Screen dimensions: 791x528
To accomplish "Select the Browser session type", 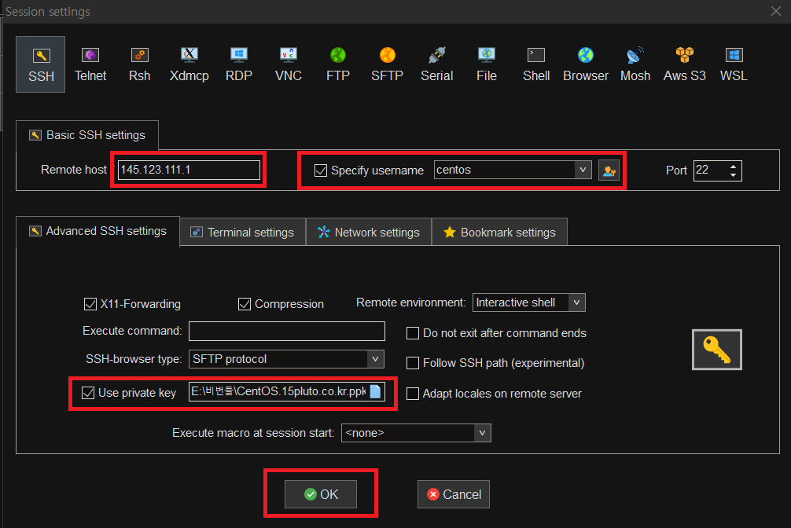I will point(586,64).
